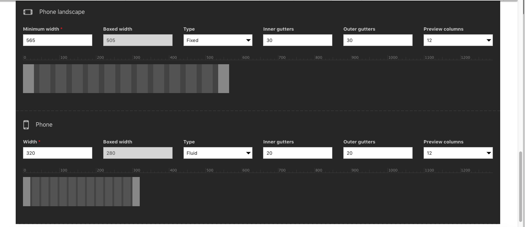Click the Phone landscape section heading
Viewport: 525px width, 227px height.
62,12
